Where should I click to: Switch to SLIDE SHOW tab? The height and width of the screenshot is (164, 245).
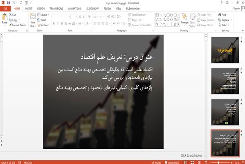[x=92, y=9]
